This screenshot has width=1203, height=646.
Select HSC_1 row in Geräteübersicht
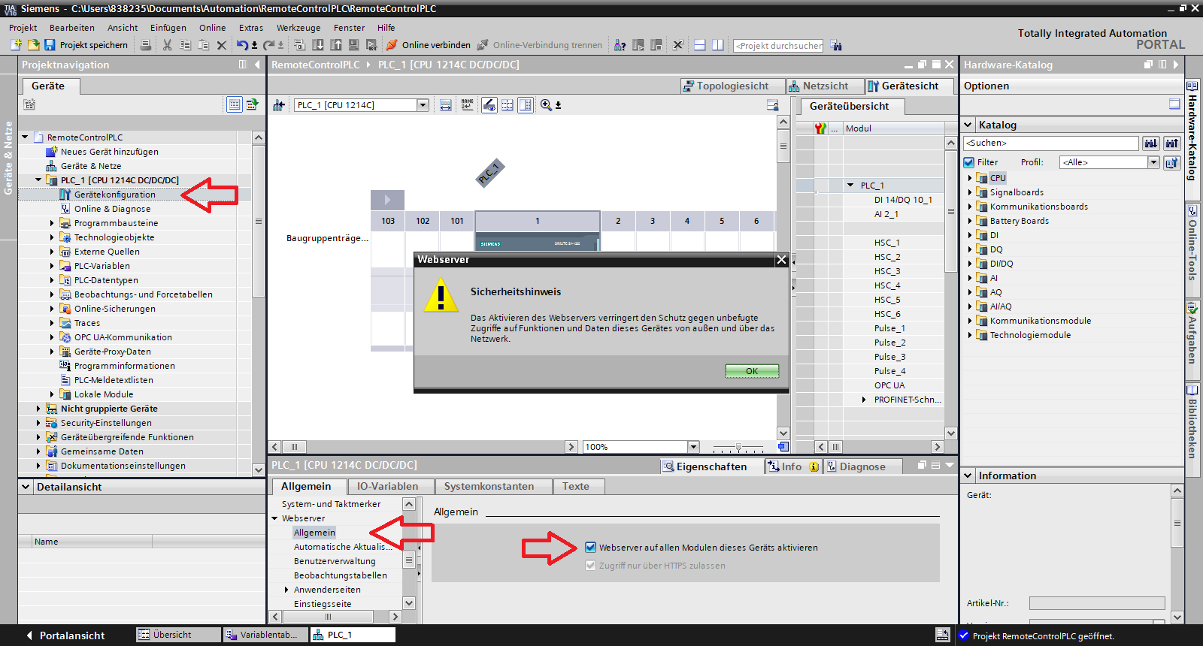tap(887, 243)
